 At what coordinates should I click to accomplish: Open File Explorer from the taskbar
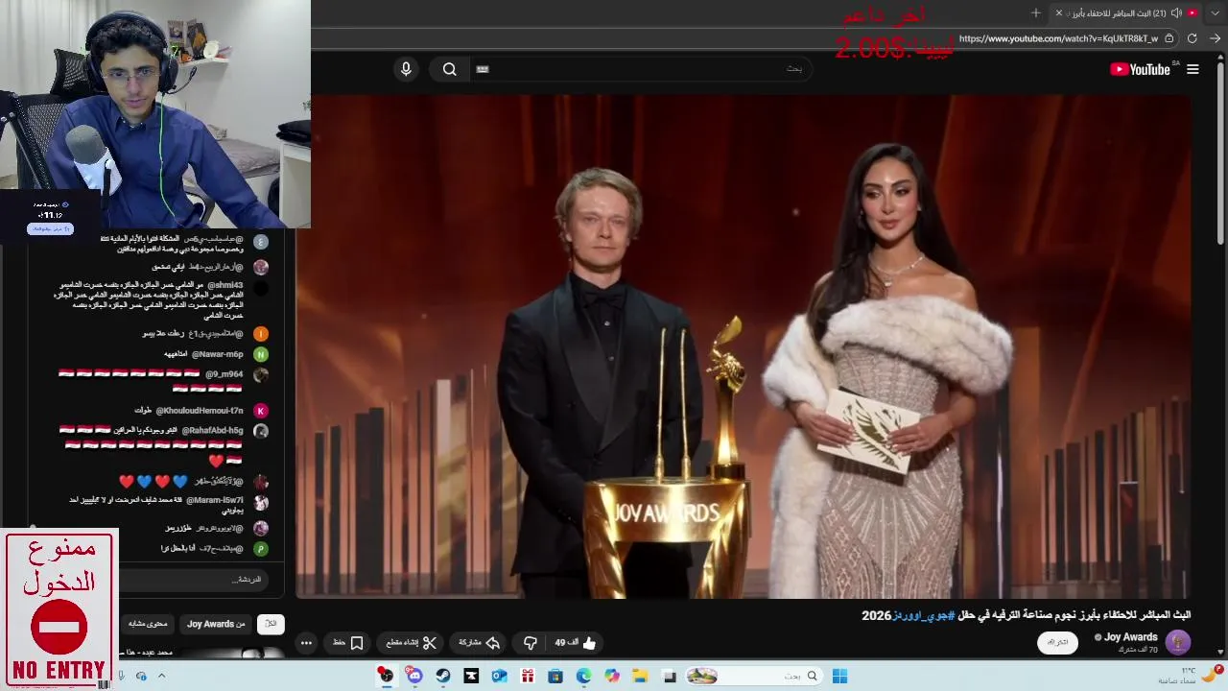click(x=640, y=677)
